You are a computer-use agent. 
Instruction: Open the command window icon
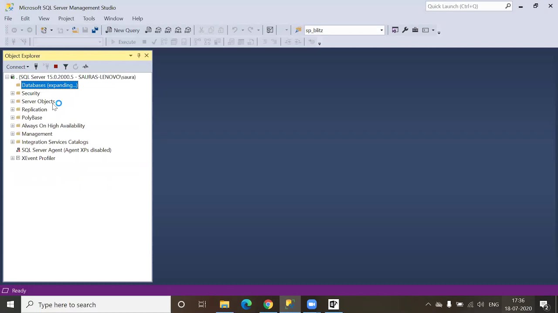(425, 30)
